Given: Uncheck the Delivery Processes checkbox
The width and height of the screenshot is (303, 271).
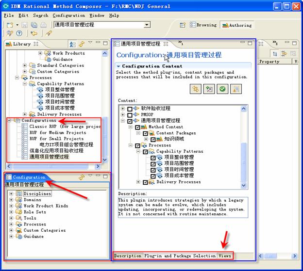Looking at the screenshot, I should [x=145, y=182].
